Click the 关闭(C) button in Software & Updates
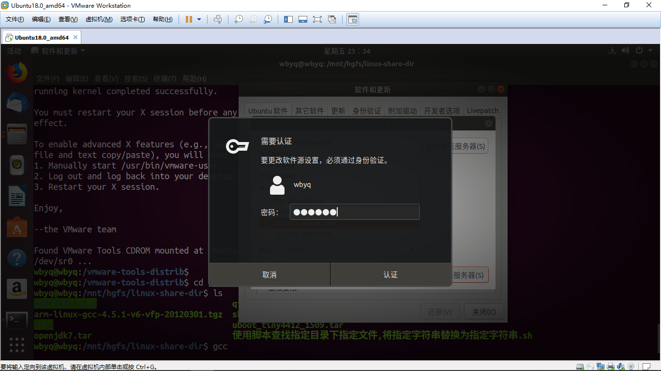This screenshot has height=371, width=661. tap(484, 312)
